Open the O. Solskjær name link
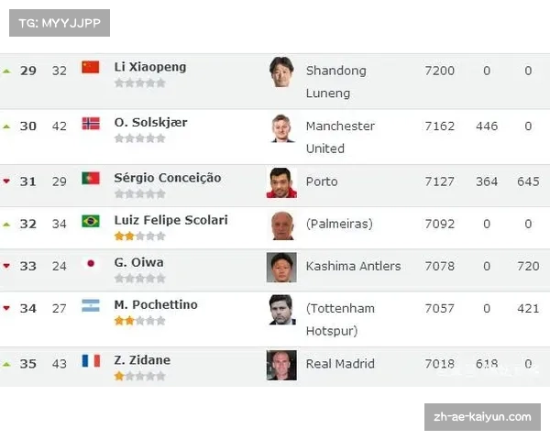 151,123
